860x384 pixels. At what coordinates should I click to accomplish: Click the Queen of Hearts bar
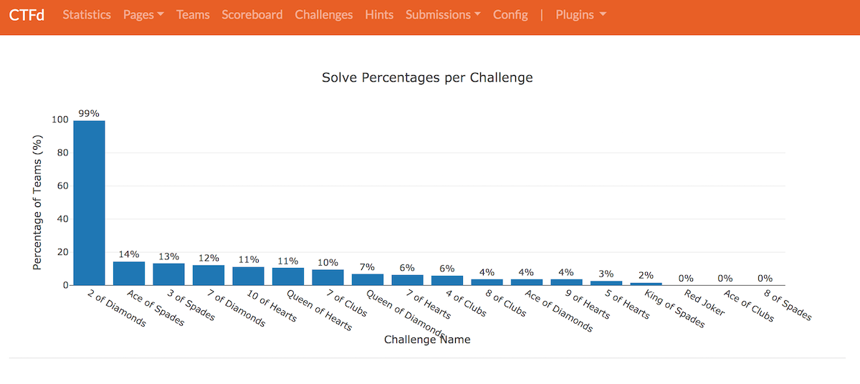288,277
